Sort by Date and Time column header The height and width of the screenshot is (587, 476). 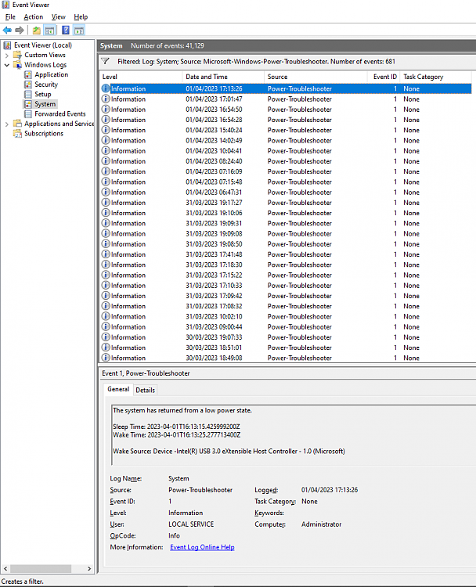(x=207, y=77)
